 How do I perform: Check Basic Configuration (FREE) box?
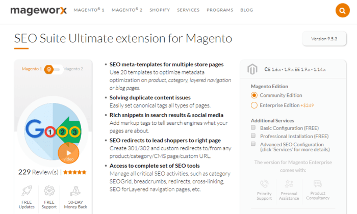coord(253,127)
